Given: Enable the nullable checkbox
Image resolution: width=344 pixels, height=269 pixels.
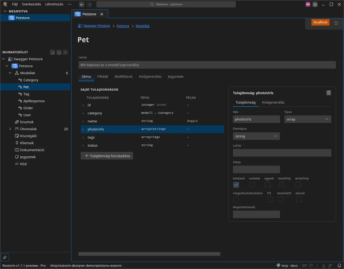Looking at the screenshot, I should 252,185.
